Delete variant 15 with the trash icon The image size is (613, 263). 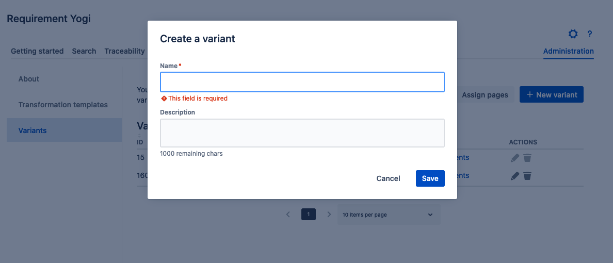click(x=527, y=158)
